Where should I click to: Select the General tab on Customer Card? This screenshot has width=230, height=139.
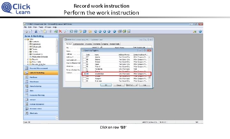tap(69, 44)
